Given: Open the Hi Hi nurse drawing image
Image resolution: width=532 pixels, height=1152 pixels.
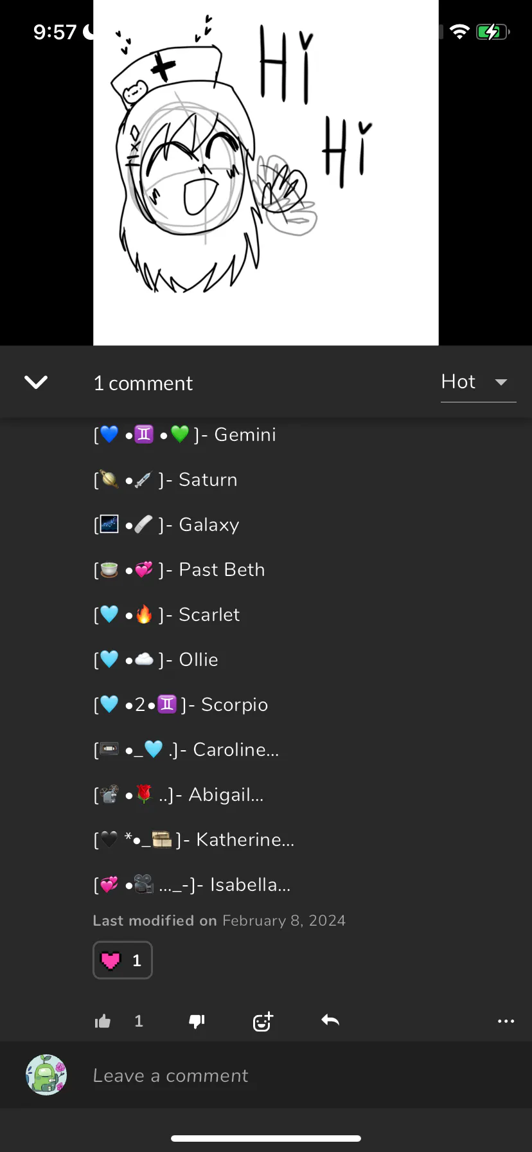Looking at the screenshot, I should tap(266, 173).
